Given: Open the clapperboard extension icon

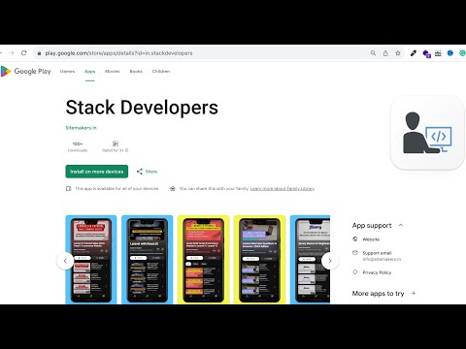Looking at the screenshot, I should (x=438, y=53).
